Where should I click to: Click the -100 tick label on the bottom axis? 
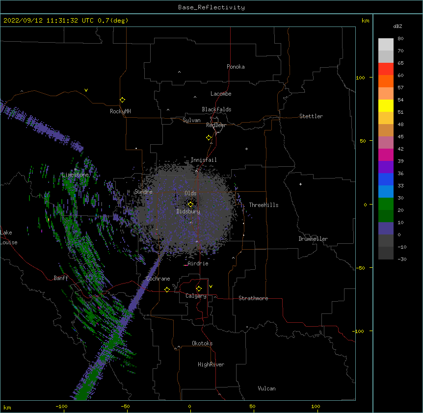[x=62, y=406]
